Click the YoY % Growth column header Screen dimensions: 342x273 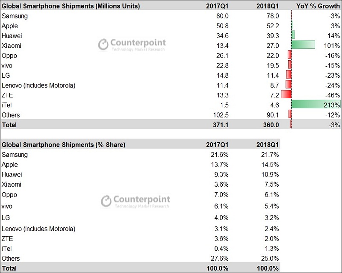click(x=318, y=6)
